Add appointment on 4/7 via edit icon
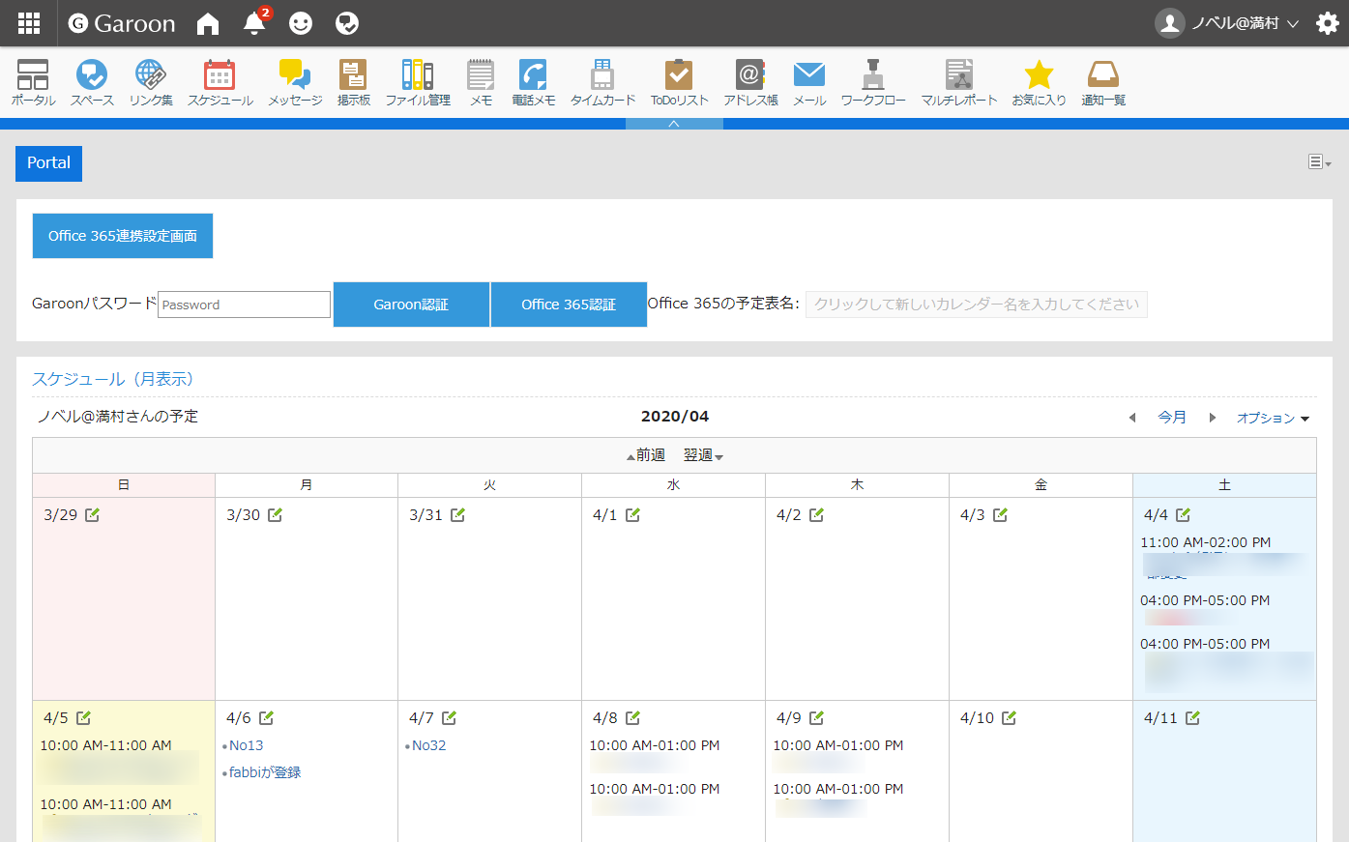The image size is (1349, 842). point(449,718)
